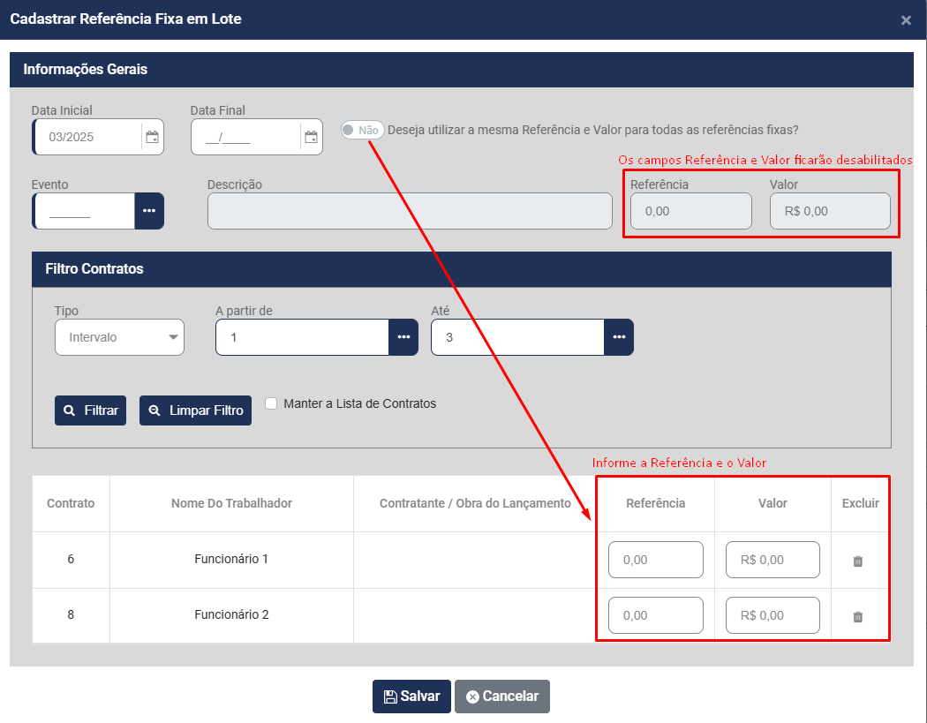
Task: Select contract number 8 cell
Action: coord(71,614)
